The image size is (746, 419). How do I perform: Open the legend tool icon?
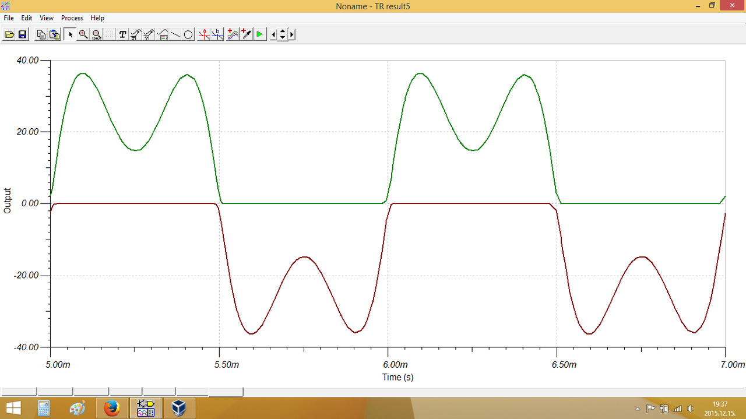[x=162, y=34]
